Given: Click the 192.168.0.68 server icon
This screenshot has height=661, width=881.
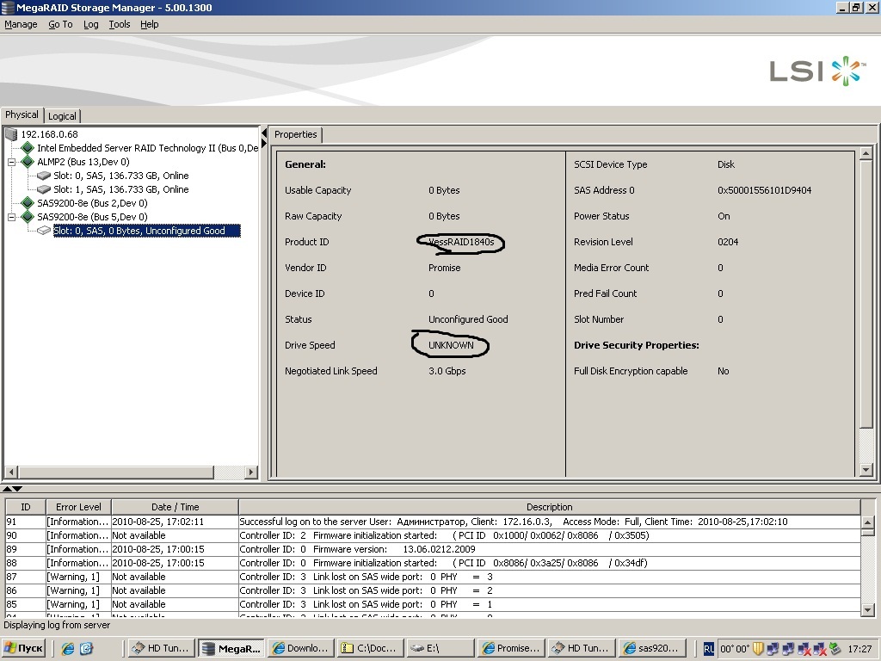Looking at the screenshot, I should point(11,134).
